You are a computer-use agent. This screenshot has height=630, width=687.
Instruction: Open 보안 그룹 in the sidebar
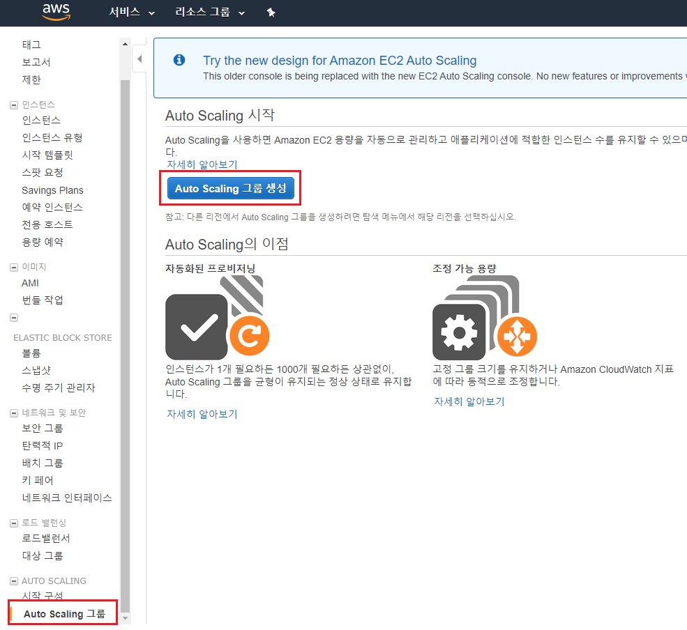point(43,428)
